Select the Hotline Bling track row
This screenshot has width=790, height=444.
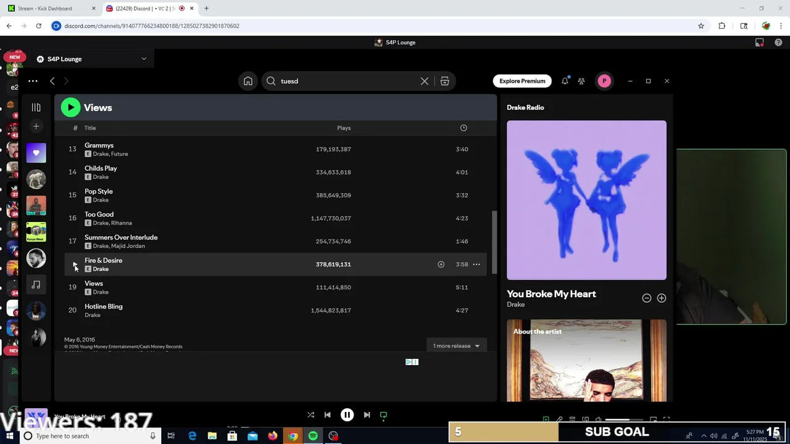coord(275,310)
